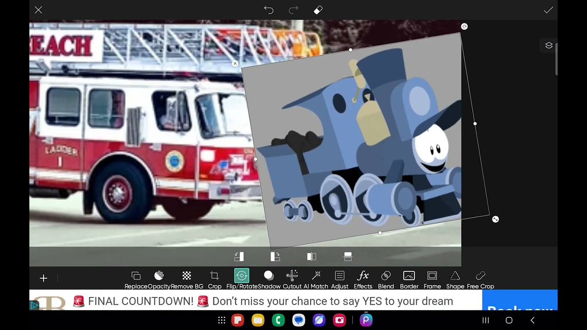Screen dimensions: 587x330
Task: Click the top edge handle of the sticker
Action: point(350,49)
